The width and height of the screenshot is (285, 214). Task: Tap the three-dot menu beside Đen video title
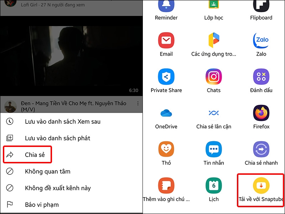(x=138, y=103)
